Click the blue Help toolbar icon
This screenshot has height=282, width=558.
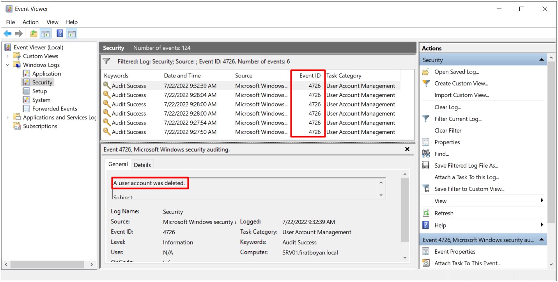point(60,34)
